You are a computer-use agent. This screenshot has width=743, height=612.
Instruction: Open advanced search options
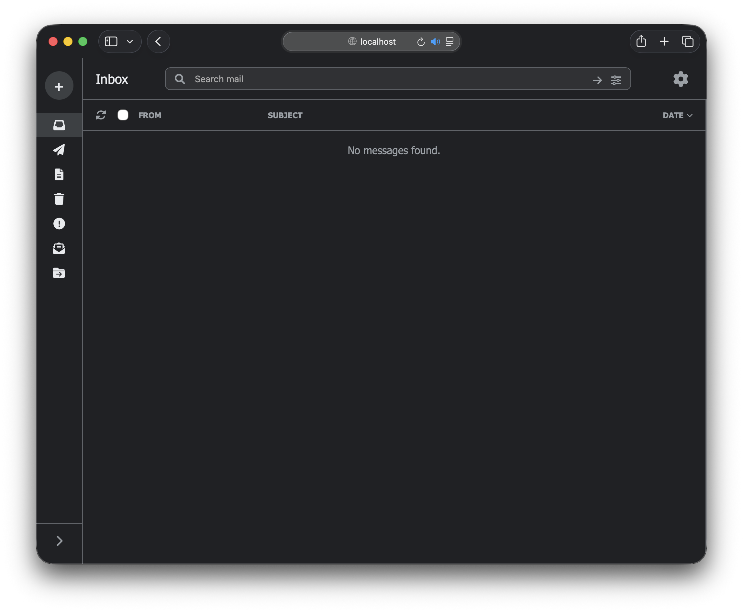coord(616,80)
